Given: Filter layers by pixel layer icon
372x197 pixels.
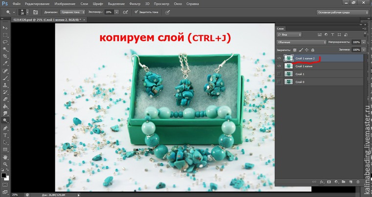Looking at the screenshot, I should (320, 35).
